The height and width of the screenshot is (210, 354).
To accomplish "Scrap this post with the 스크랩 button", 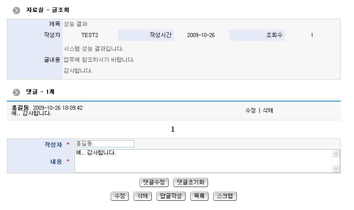I will point(225,196).
